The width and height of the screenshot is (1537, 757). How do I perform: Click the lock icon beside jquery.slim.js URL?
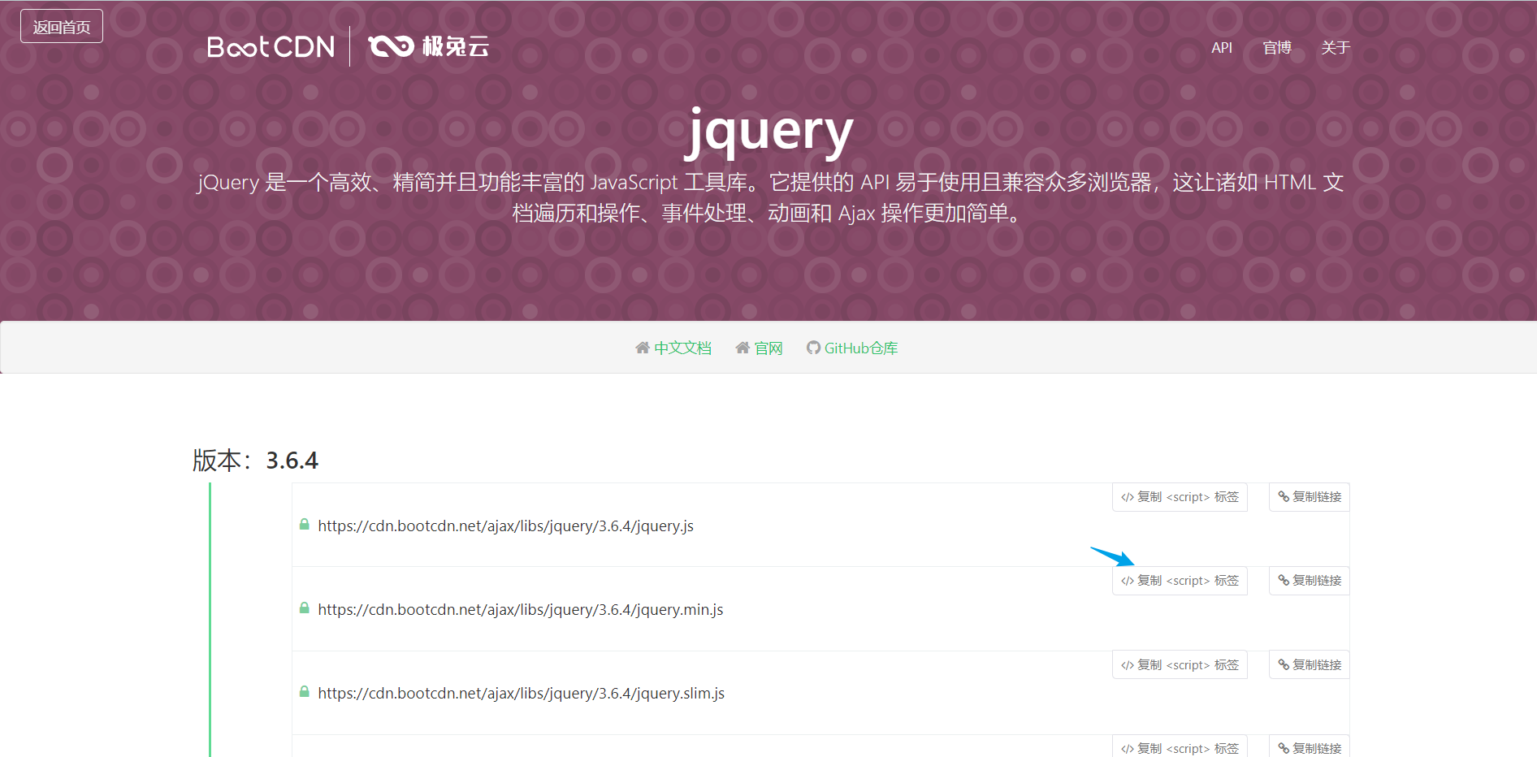[x=305, y=692]
